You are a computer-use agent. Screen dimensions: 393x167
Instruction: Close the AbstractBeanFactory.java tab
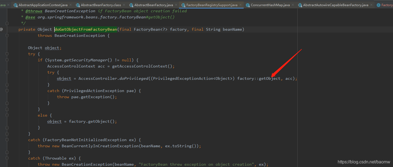coord(176,5)
